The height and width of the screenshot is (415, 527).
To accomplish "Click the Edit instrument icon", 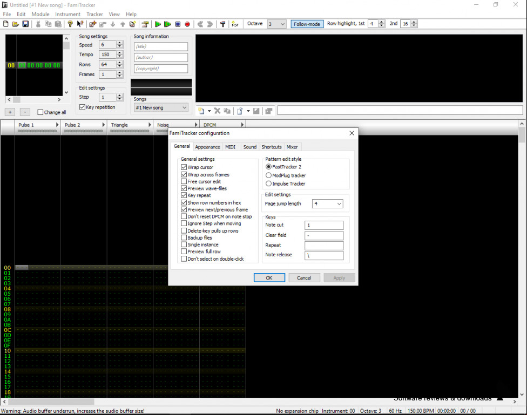I will click(x=268, y=111).
